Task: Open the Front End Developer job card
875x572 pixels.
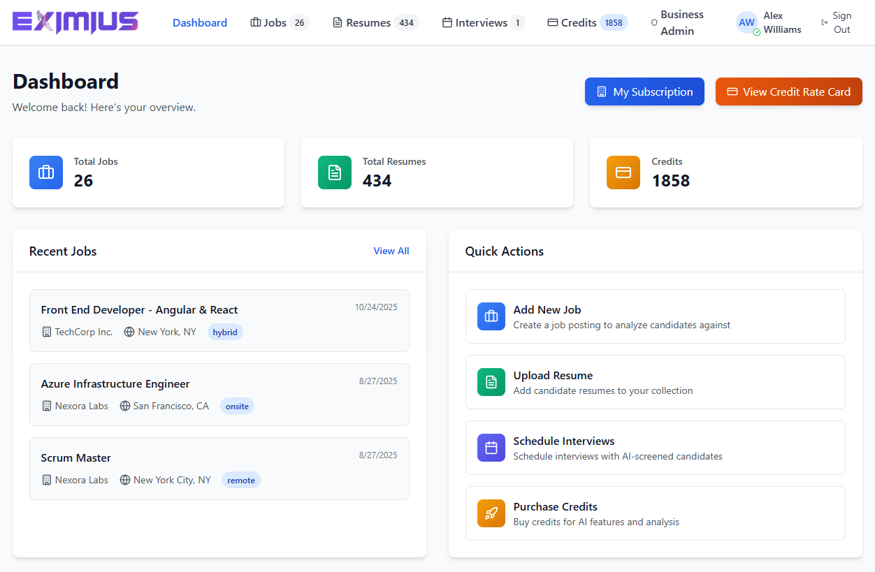Action: pos(219,321)
